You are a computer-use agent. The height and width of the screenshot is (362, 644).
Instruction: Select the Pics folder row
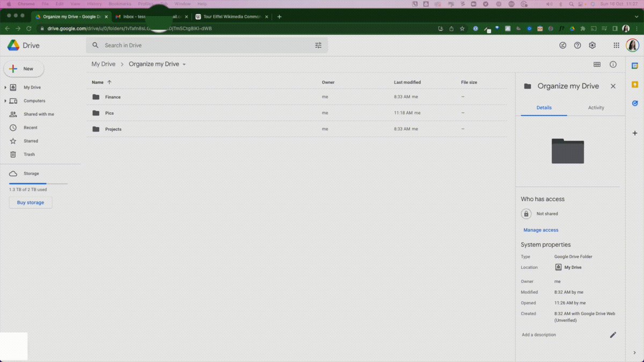click(x=297, y=113)
